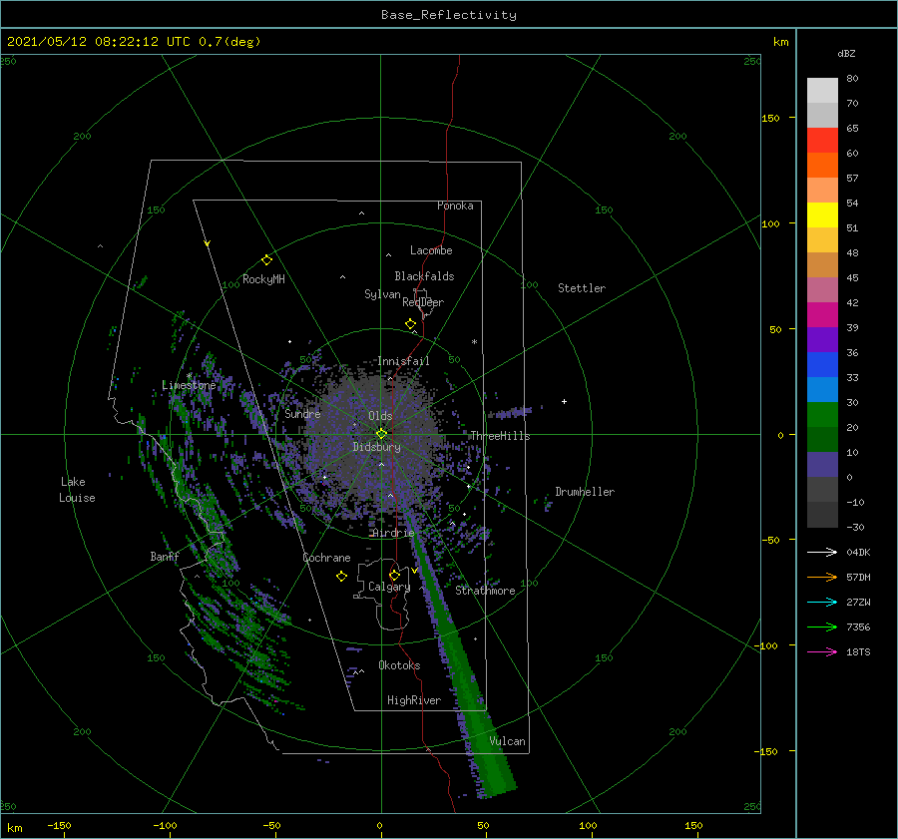
Task: Click the Banff label
Action: [x=165, y=556]
